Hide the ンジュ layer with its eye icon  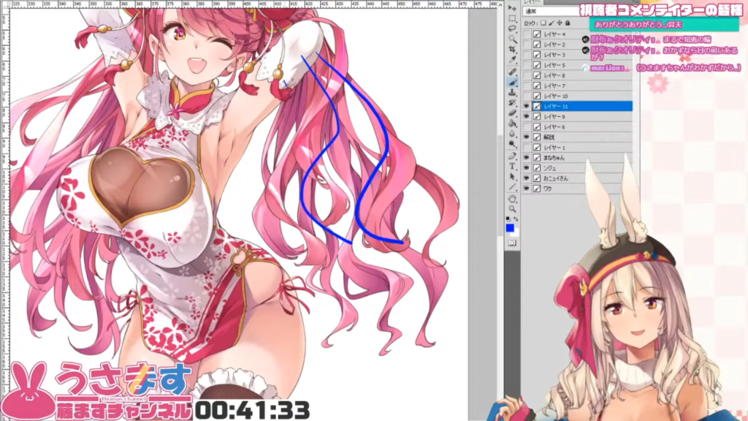click(x=527, y=168)
